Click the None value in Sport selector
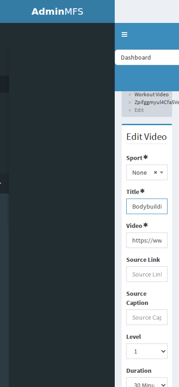The image size is (179, 387). [140, 172]
